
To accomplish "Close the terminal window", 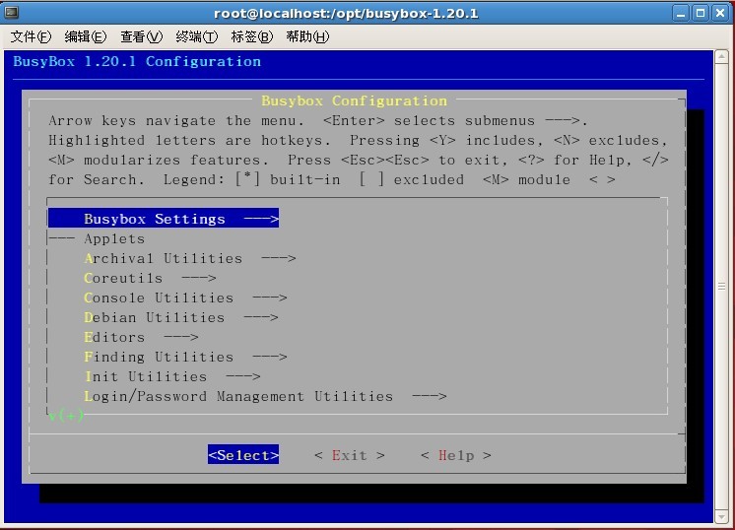I will [x=720, y=13].
